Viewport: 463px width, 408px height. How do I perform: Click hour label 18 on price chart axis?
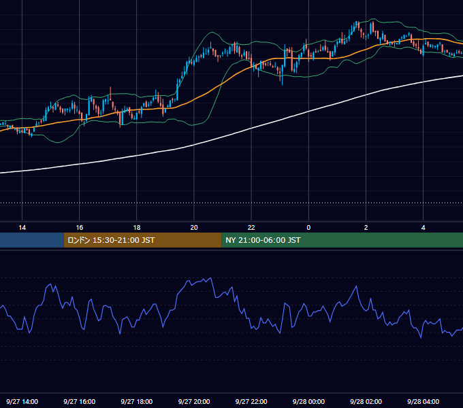click(x=137, y=228)
